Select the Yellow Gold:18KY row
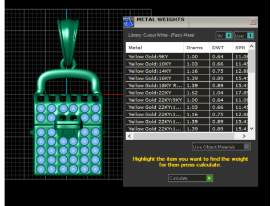 187,78
